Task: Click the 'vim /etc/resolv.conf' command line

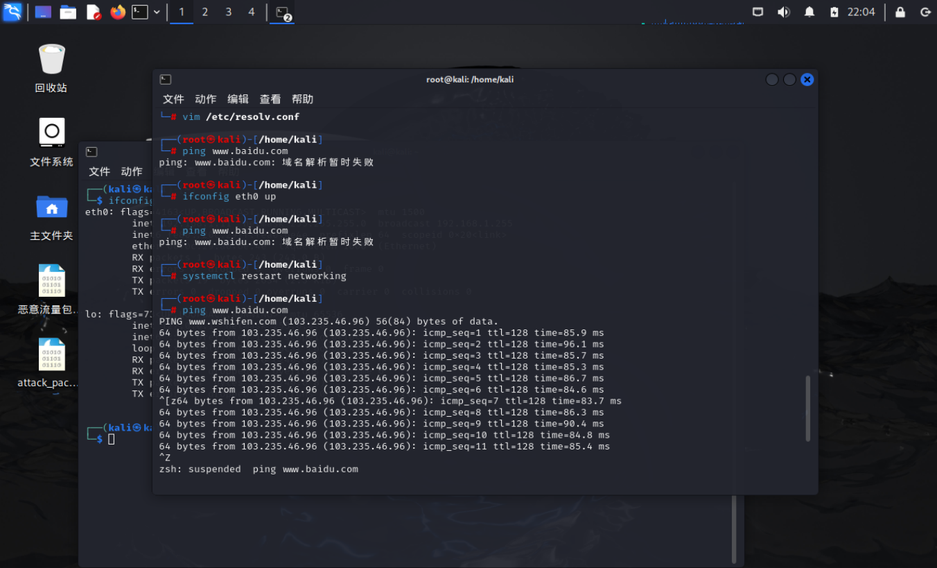Action: pos(240,117)
